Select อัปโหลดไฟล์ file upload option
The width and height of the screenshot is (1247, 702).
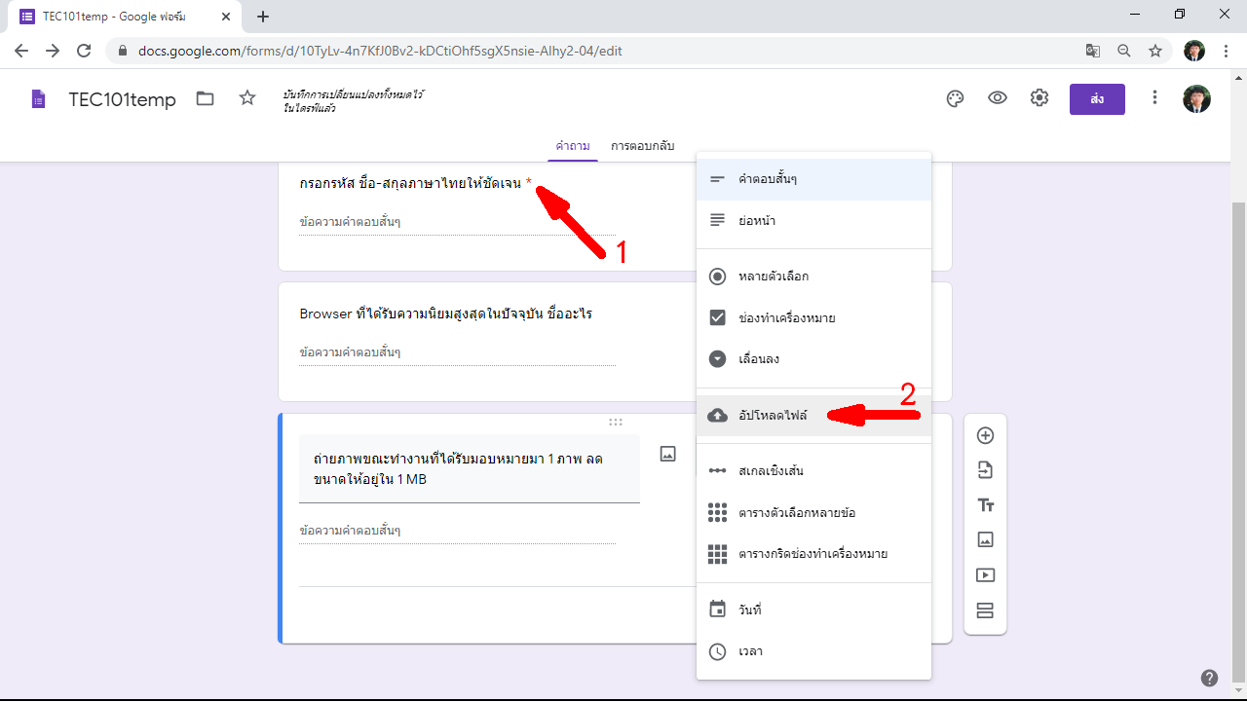[772, 416]
